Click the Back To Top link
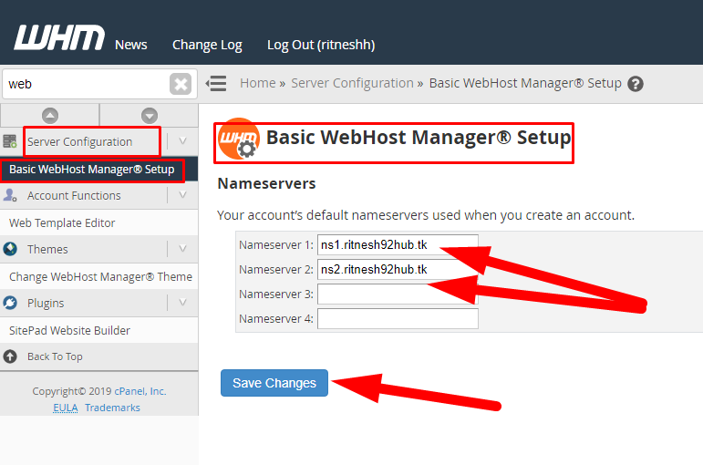703x465 pixels. (55, 356)
